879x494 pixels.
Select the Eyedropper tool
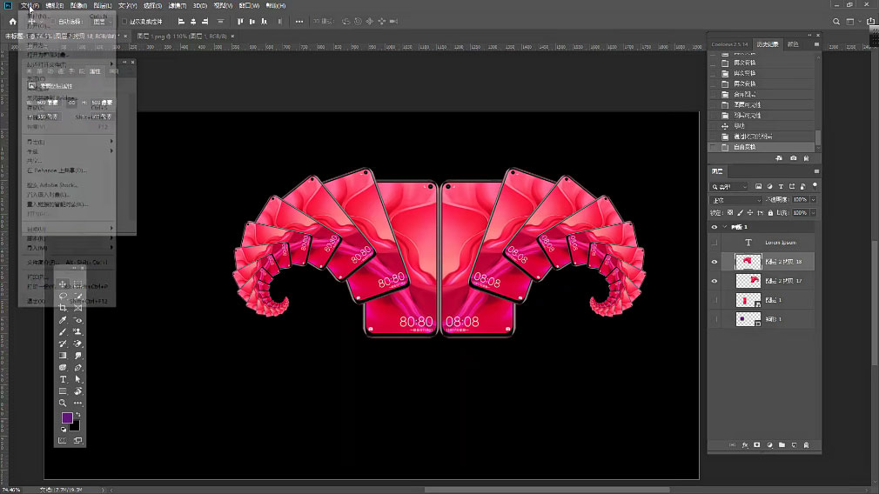click(x=63, y=320)
